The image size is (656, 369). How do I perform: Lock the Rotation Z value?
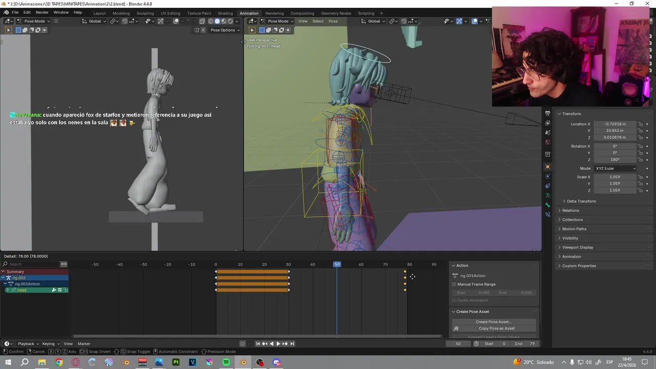click(641, 159)
